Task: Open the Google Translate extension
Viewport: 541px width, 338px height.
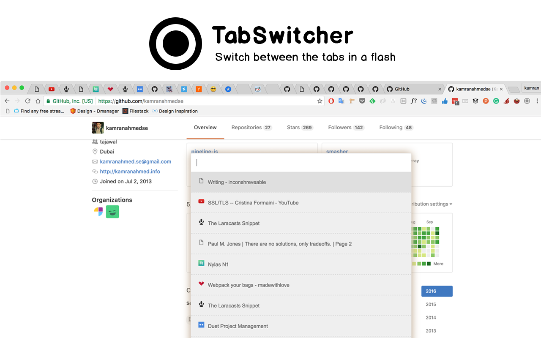Action: coord(341,101)
